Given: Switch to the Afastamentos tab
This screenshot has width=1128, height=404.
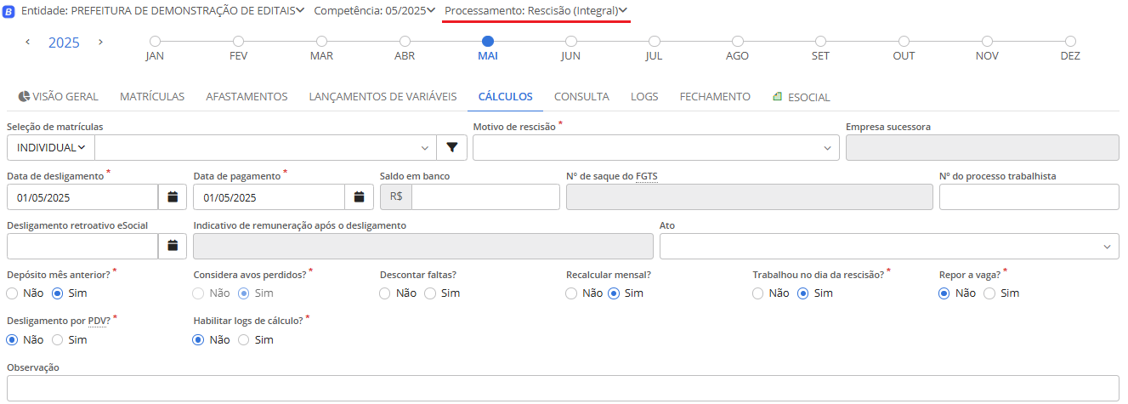Looking at the screenshot, I should click(247, 97).
